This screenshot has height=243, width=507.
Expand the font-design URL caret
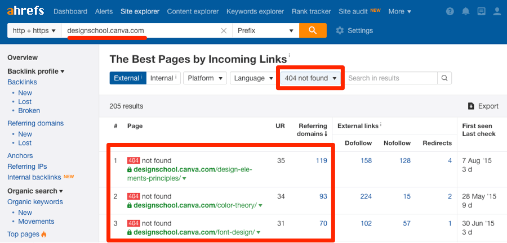(x=259, y=232)
